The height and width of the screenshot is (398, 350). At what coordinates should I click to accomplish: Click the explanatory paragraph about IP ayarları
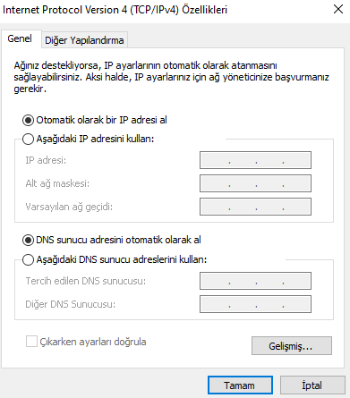(171, 77)
